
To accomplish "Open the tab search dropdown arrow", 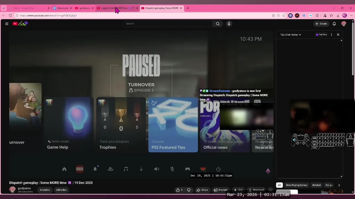I will [x=4, y=8].
